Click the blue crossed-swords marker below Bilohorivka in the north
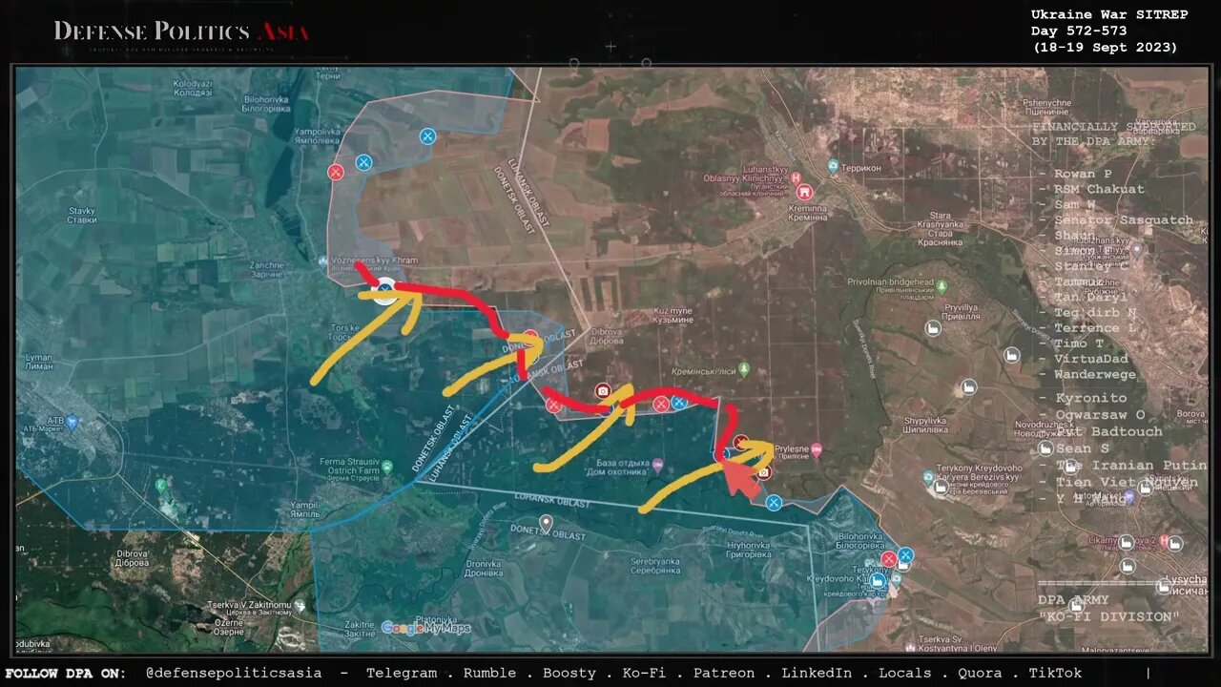 pyautogui.click(x=428, y=136)
